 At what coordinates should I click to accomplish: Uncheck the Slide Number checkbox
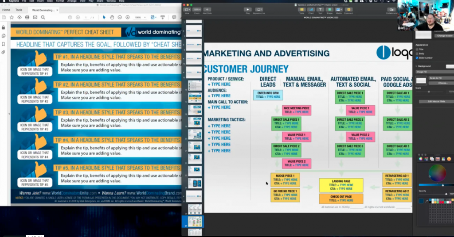pyautogui.click(x=417, y=58)
